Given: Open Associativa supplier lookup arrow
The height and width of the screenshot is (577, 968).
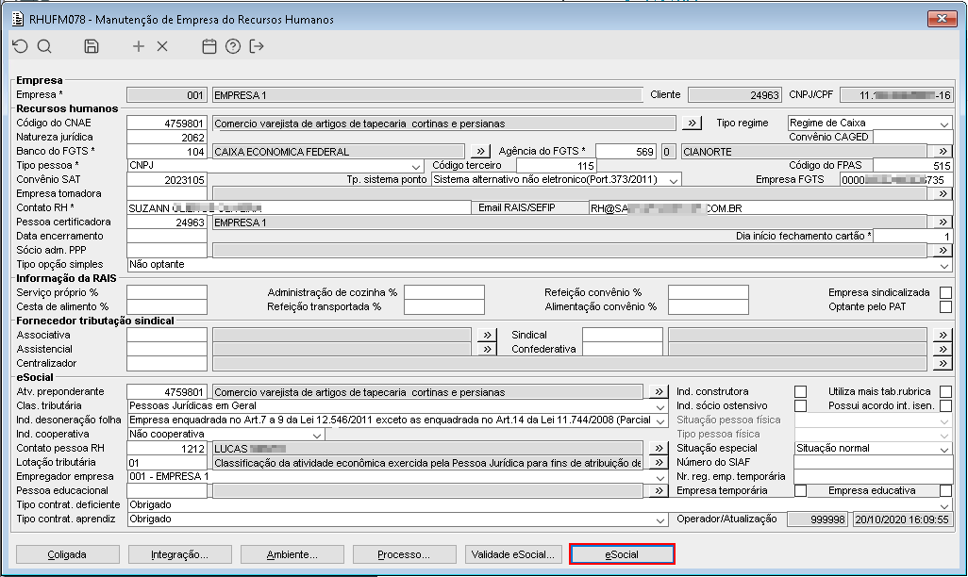Looking at the screenshot, I should tap(487, 335).
